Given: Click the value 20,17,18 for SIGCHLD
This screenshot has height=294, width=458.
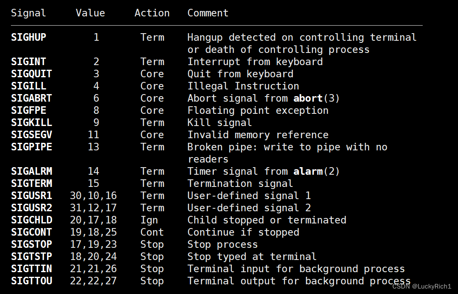Looking at the screenshot, I should [93, 220].
